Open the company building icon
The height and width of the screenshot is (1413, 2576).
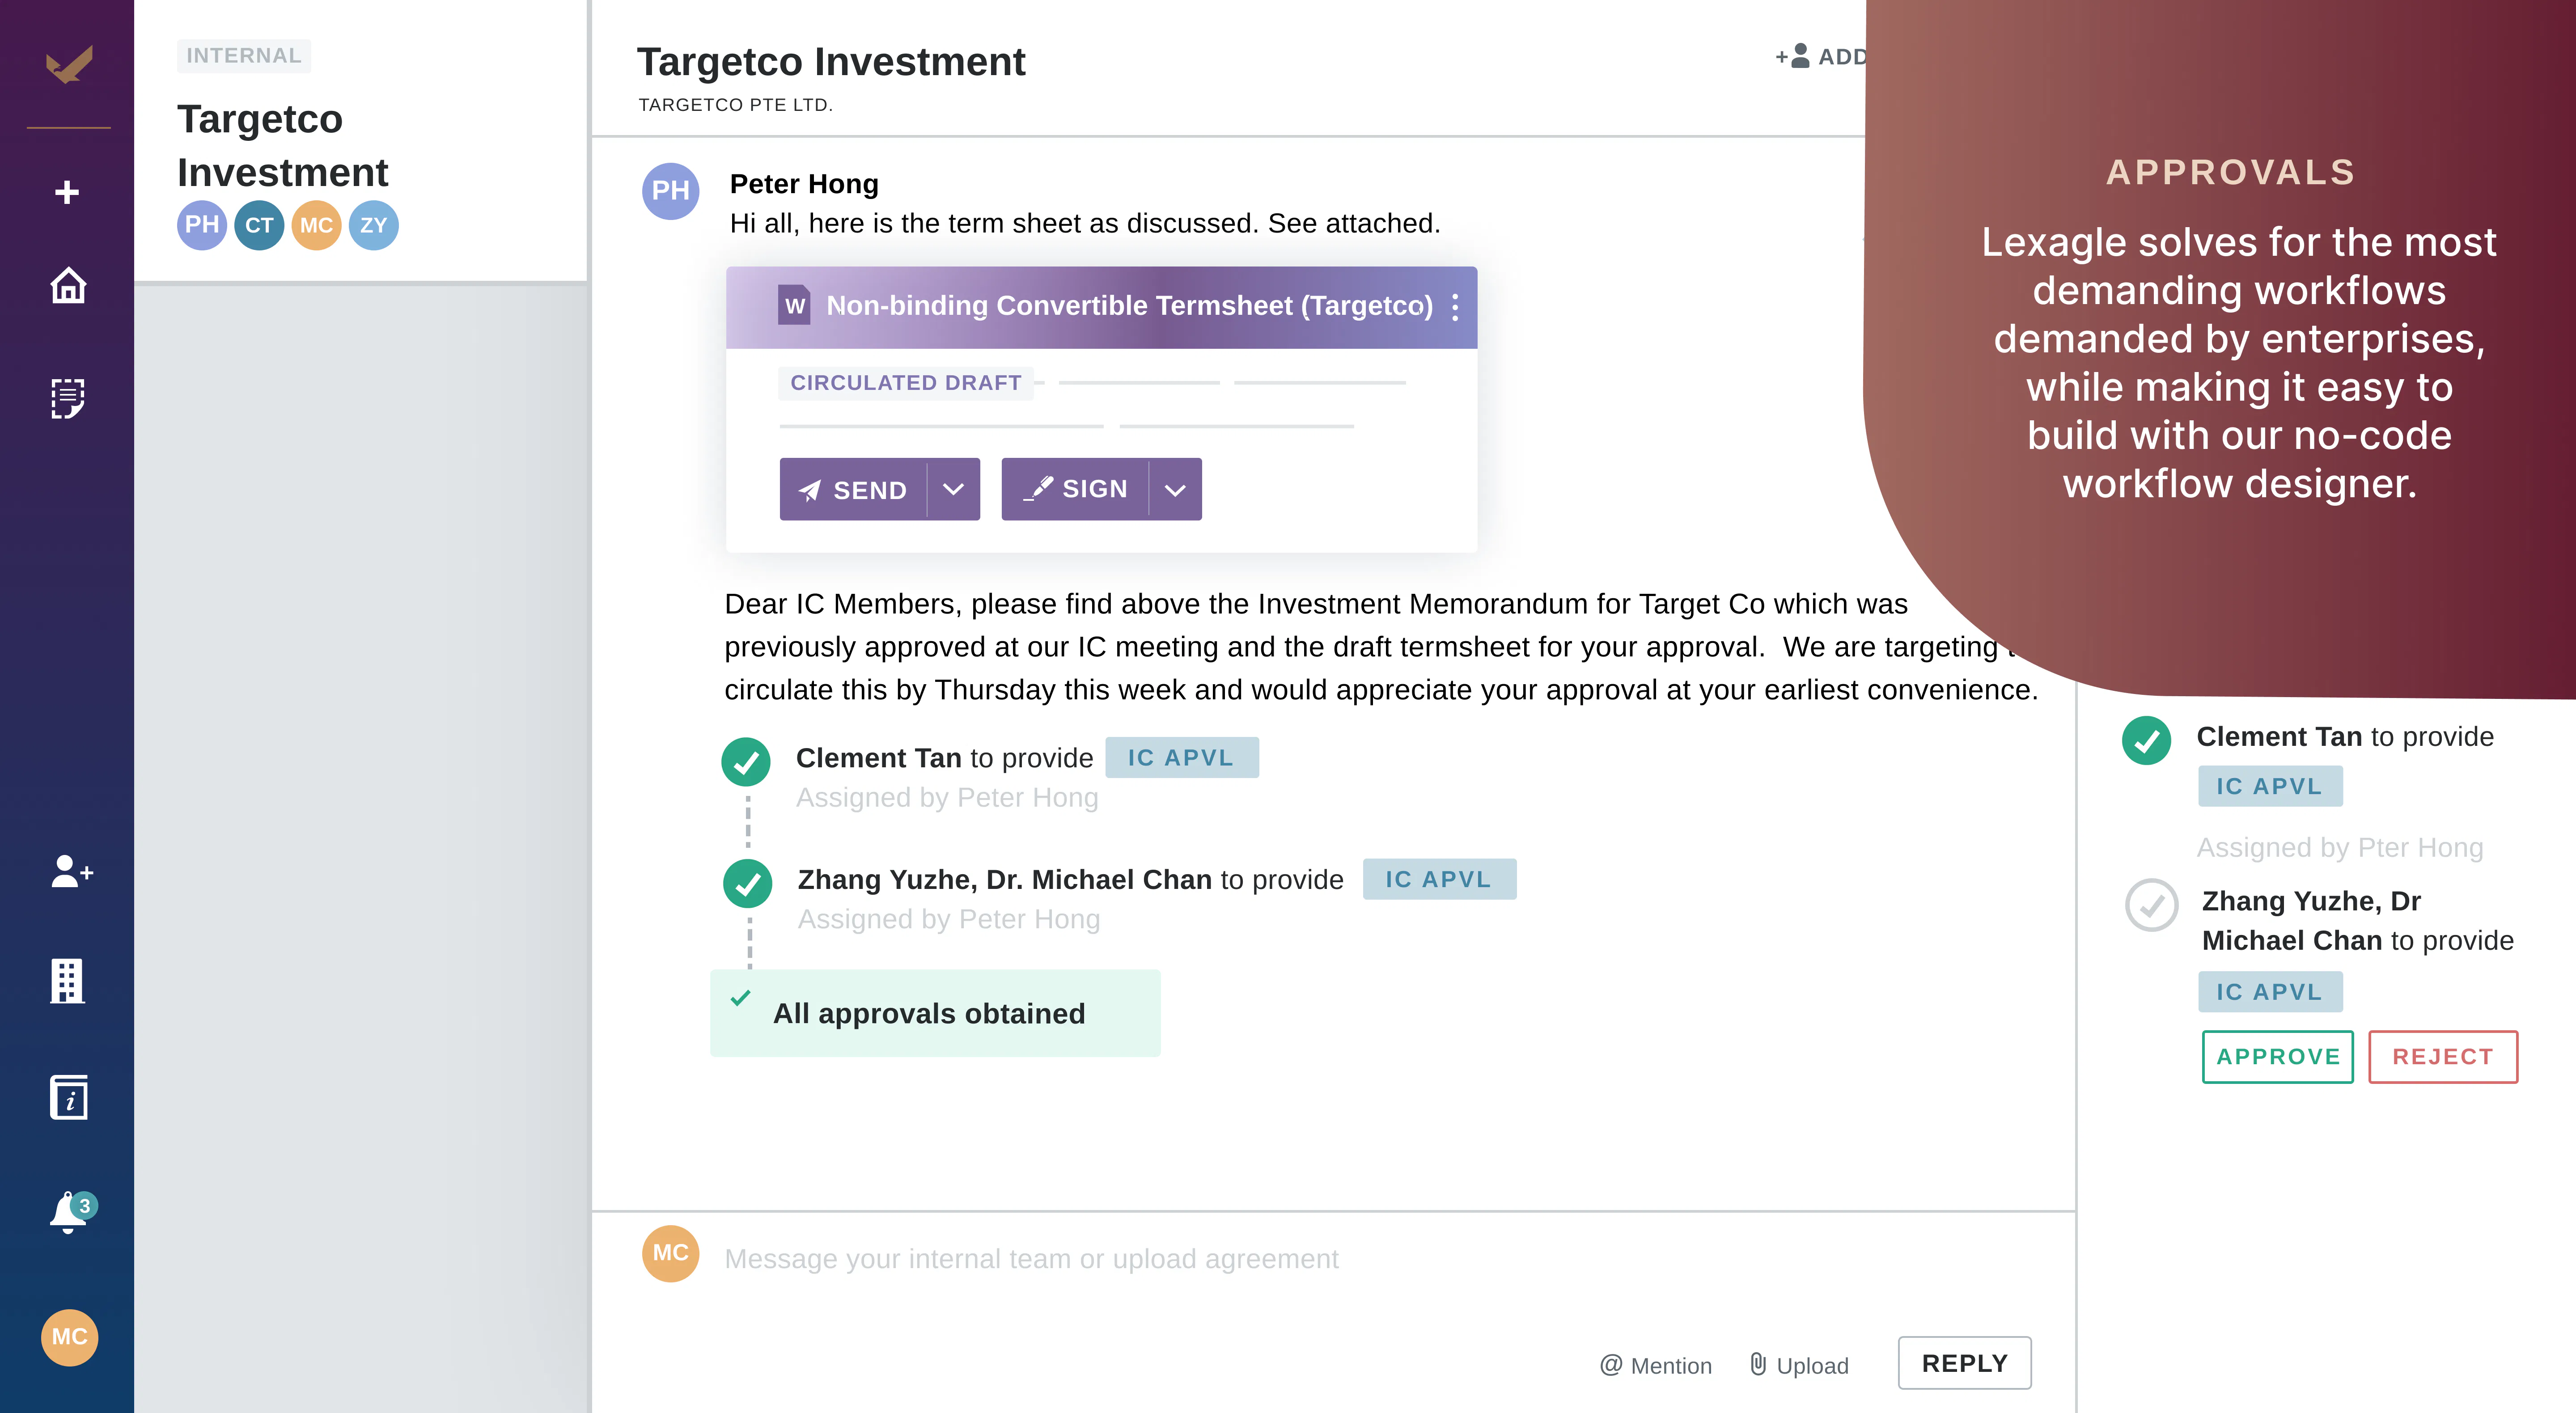[68, 981]
